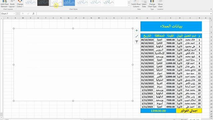213x120 pixels.
Task: Select the cell with value 9800.00
Action: click(x=171, y=53)
